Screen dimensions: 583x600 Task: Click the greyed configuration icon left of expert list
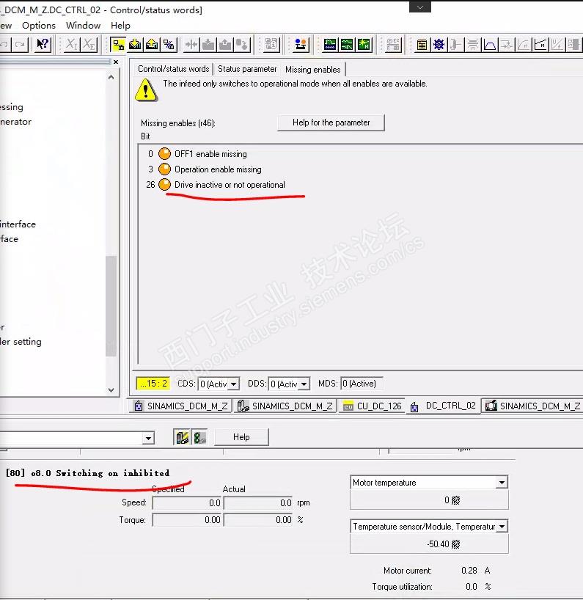393,45
